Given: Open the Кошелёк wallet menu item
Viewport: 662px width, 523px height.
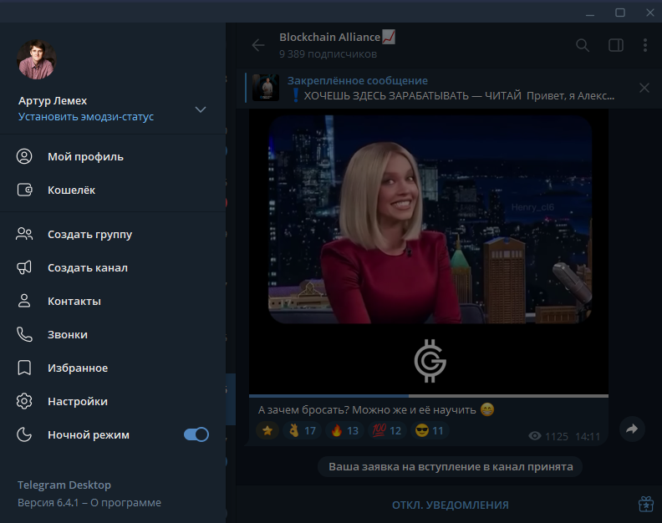Looking at the screenshot, I should click(x=113, y=190).
